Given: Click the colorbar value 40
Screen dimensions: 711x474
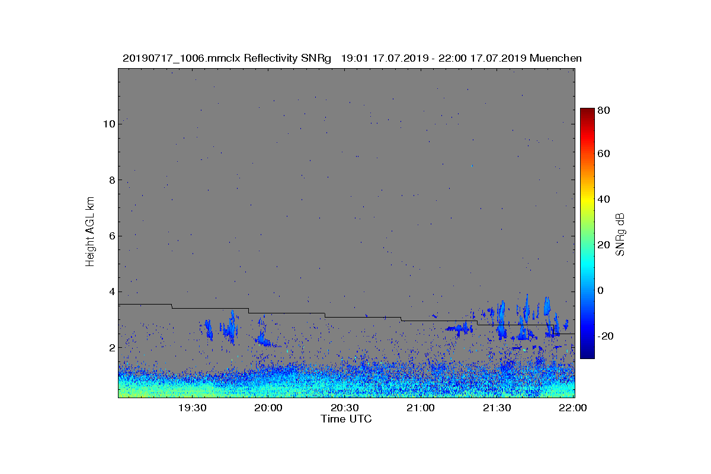Looking at the screenshot, I should point(604,199).
